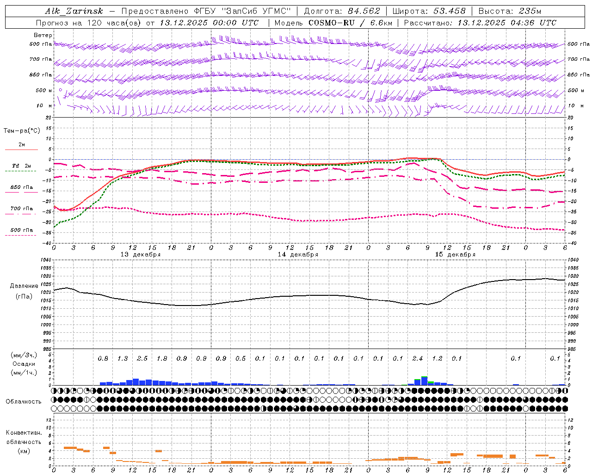Click the Рассчитано: 13.12.2025 04:36 UTC timestamp
592x474 pixels.
point(480,22)
